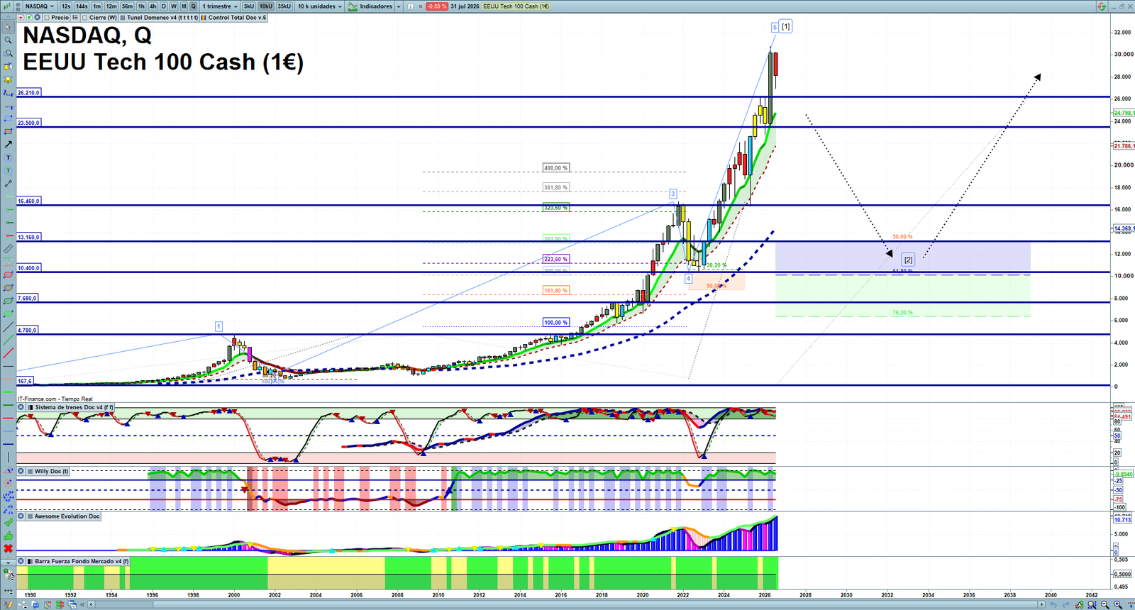Click the '-0,59 %' change badge

click(436, 6)
